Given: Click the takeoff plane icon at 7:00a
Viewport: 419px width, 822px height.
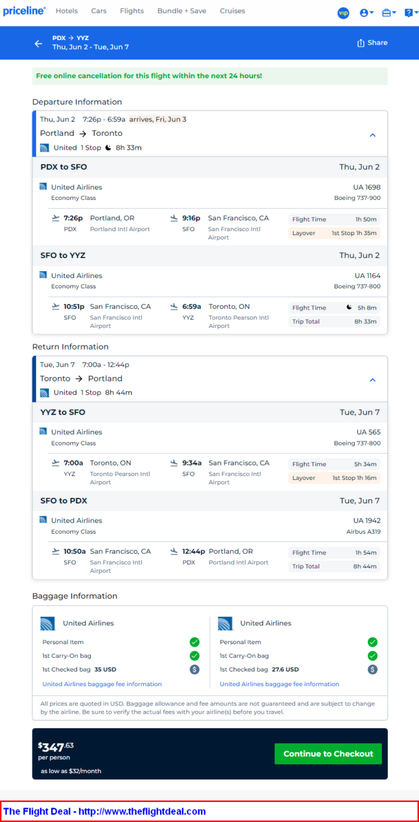Looking at the screenshot, I should coord(56,463).
